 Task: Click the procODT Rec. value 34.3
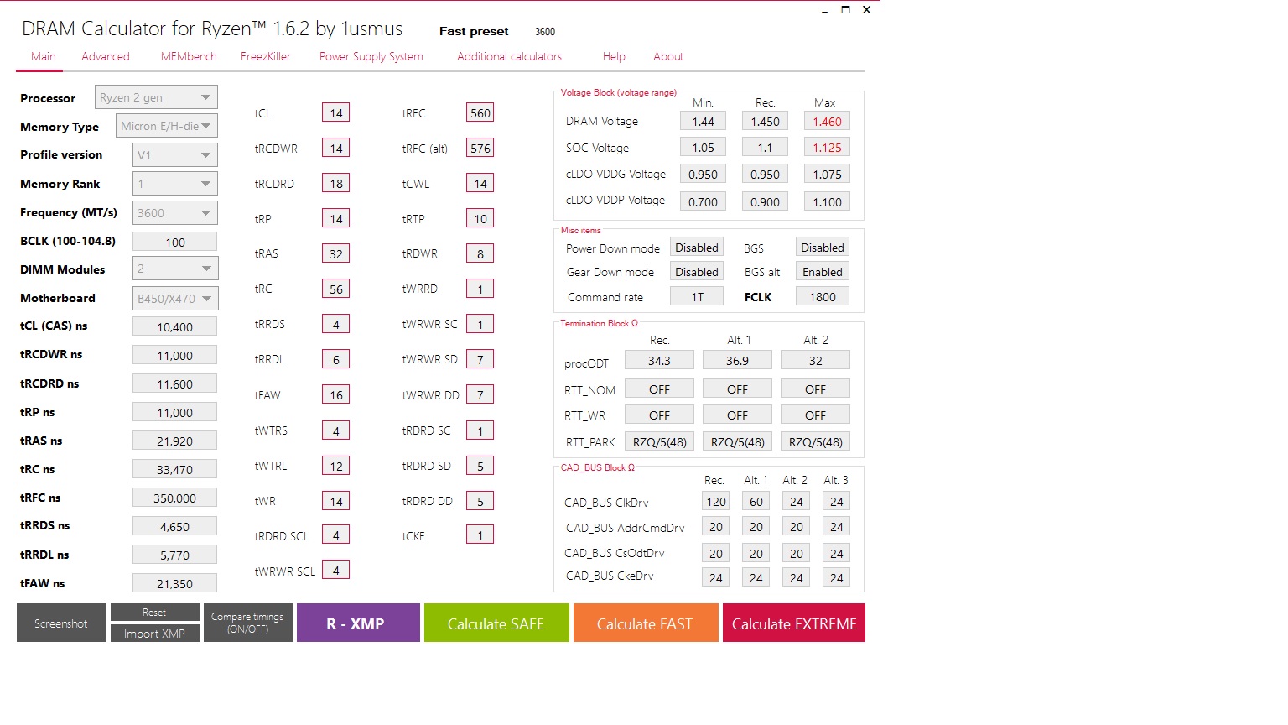pyautogui.click(x=659, y=360)
